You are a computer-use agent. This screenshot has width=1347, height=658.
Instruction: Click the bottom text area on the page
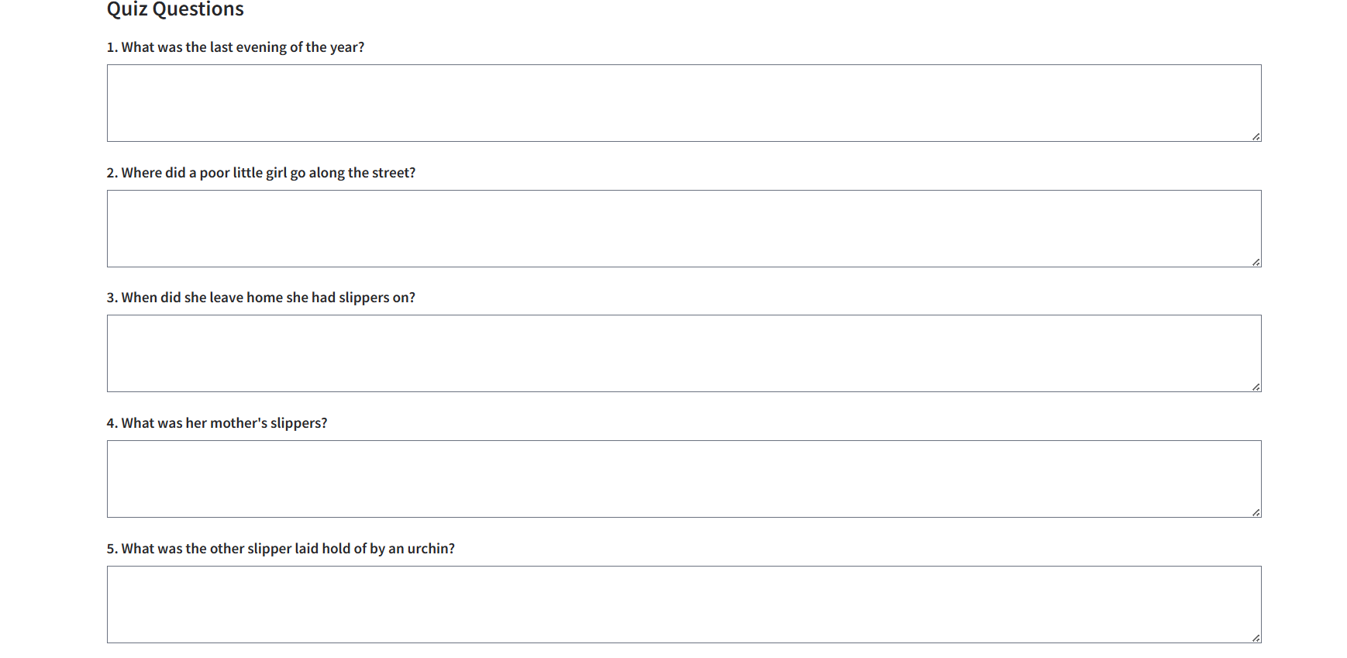tap(682, 605)
